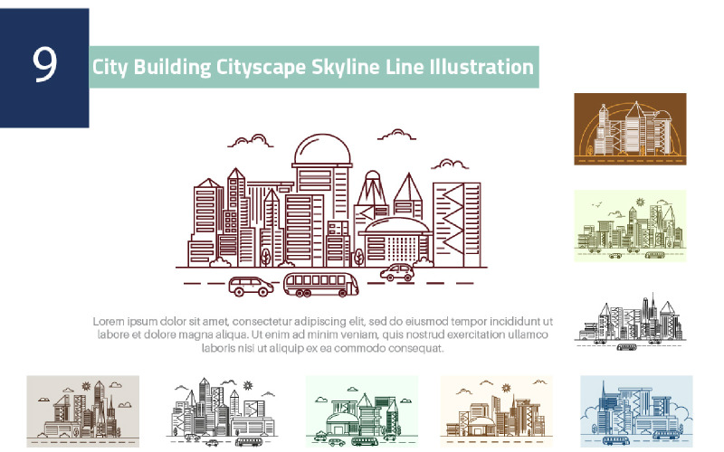Image resolution: width=724 pixels, height=452 pixels.
Task: Select the light green cityscape thumbnail with sun
Action: (630, 226)
